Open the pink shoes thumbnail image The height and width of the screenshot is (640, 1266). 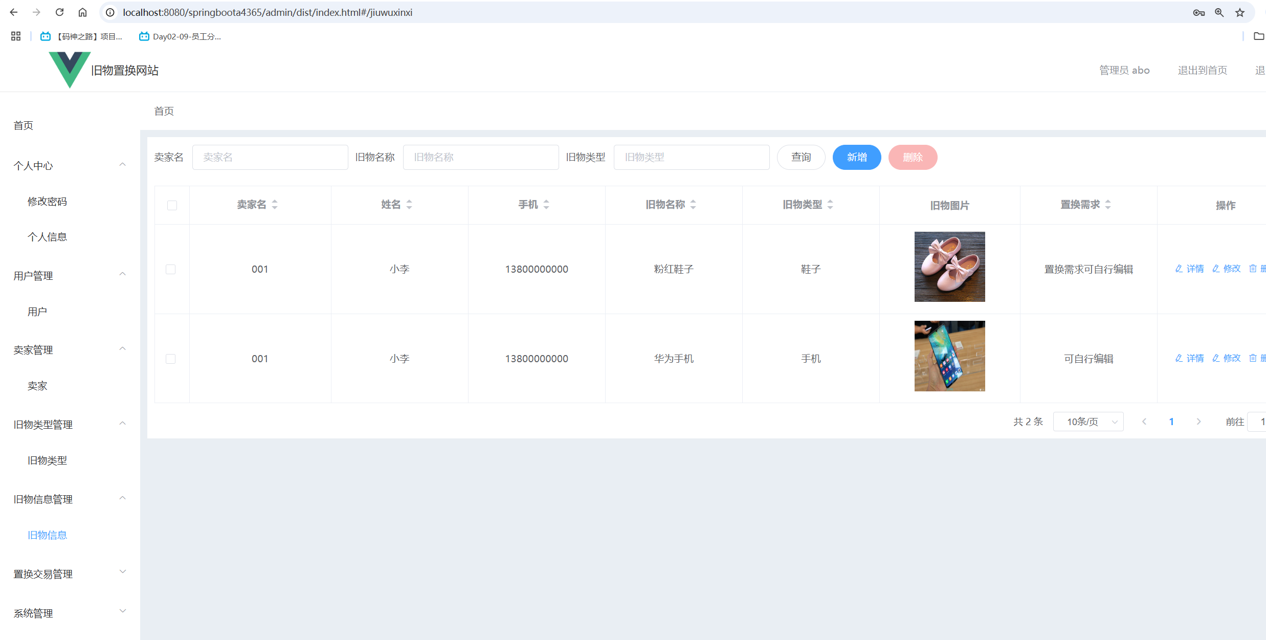point(949,267)
